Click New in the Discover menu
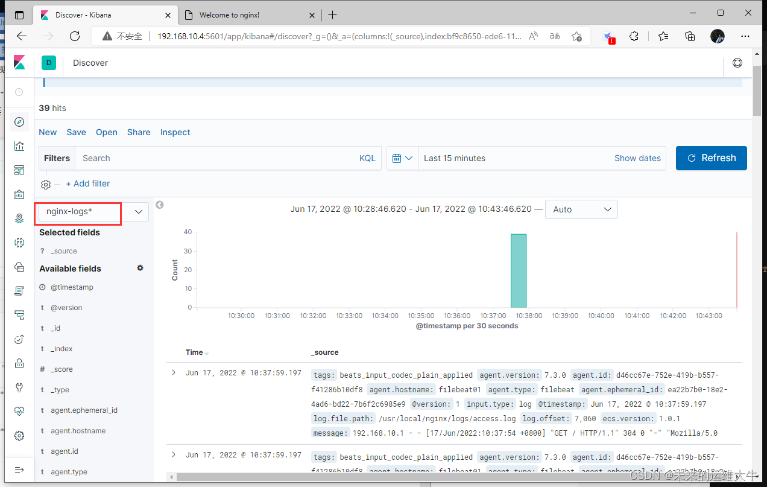The image size is (767, 487). [x=48, y=132]
